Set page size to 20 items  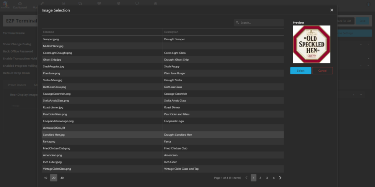(x=54, y=178)
